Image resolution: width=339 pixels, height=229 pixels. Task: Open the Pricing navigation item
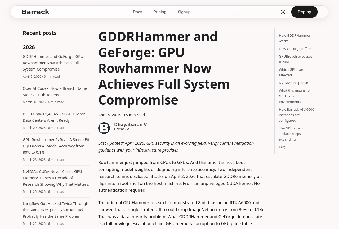pos(160,12)
